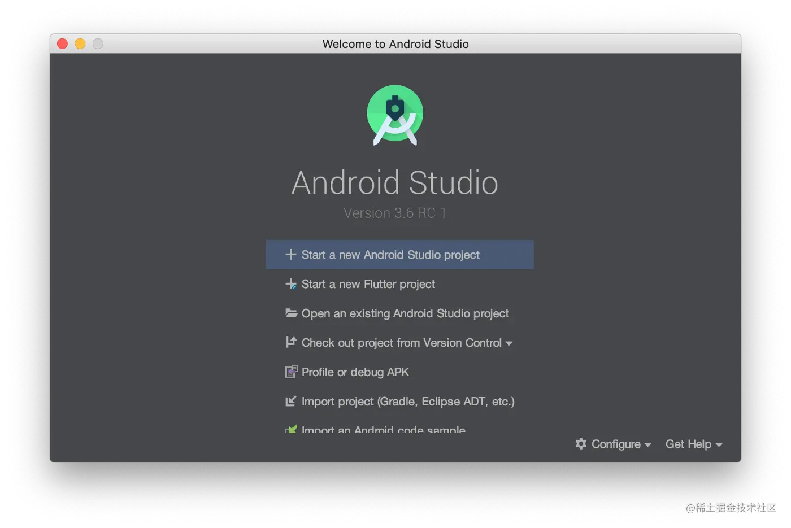Close the Welcome window with red button
Viewport: 791px width, 528px height.
pyautogui.click(x=63, y=43)
